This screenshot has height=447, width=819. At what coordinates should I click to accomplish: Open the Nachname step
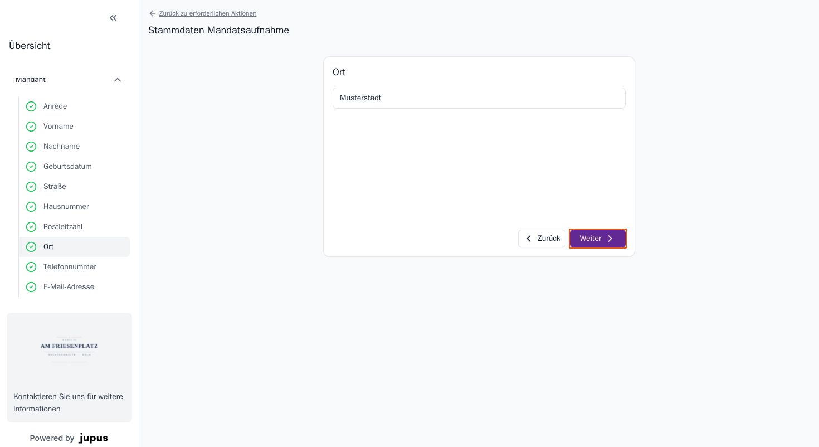pos(74,147)
